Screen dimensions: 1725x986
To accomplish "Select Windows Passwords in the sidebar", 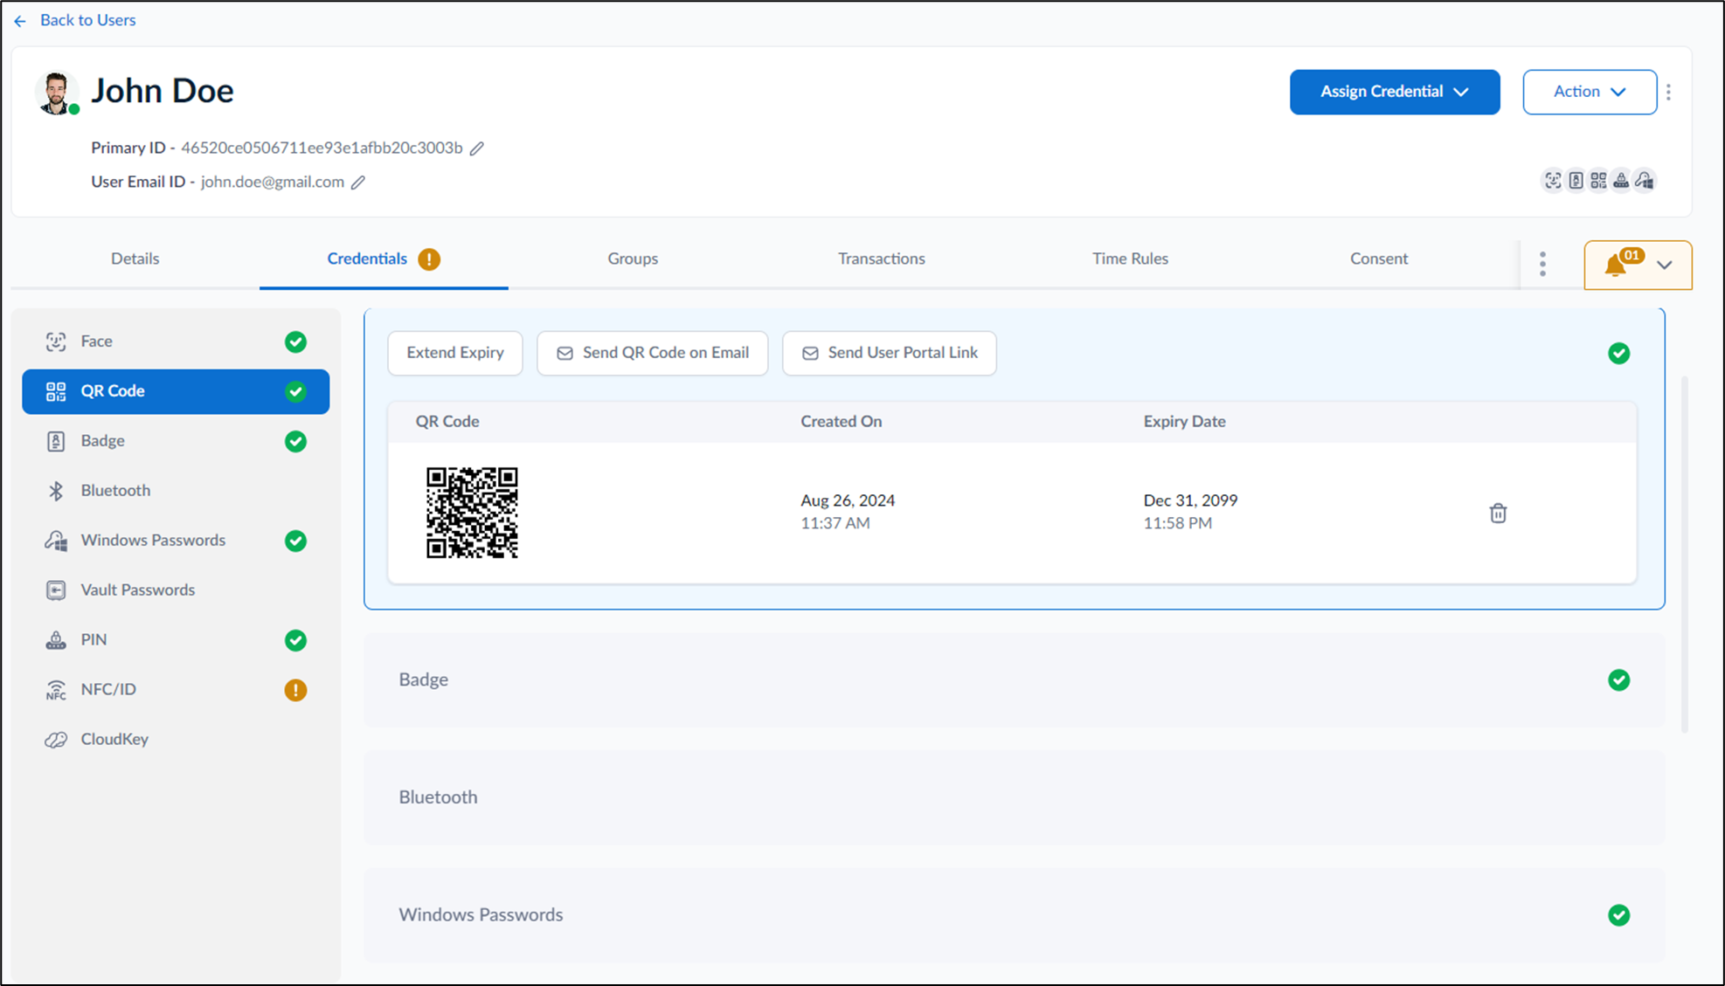I will click(176, 541).
